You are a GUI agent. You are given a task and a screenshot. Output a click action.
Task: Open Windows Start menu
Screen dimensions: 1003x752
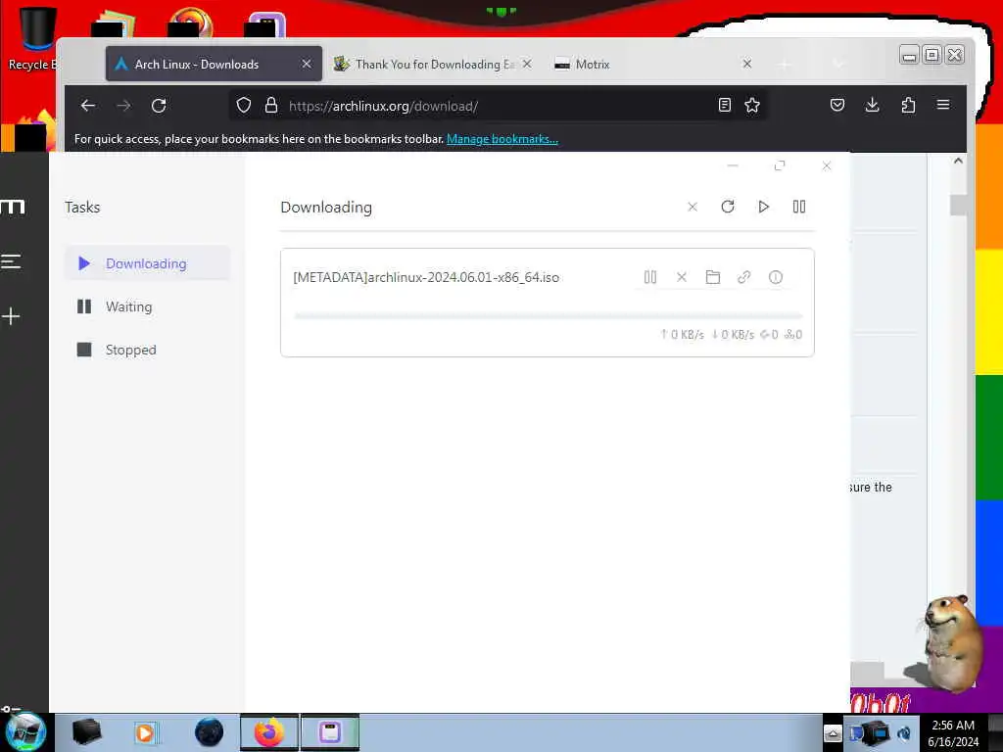(x=25, y=732)
